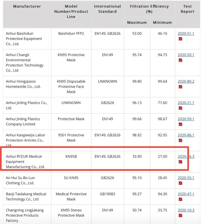Click Filtration Efficiency (%) header
This screenshot has width=201, height=224.
pos(149,9)
